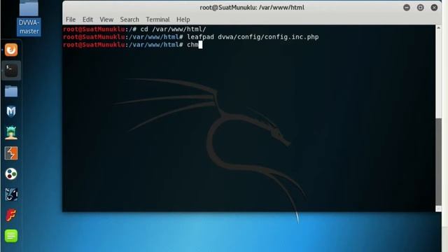
Task: Click the terminal title bar text
Action: (252, 8)
